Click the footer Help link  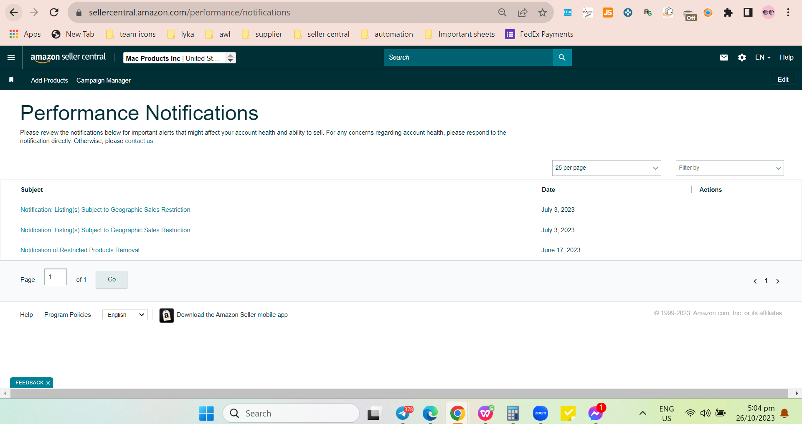click(x=26, y=315)
